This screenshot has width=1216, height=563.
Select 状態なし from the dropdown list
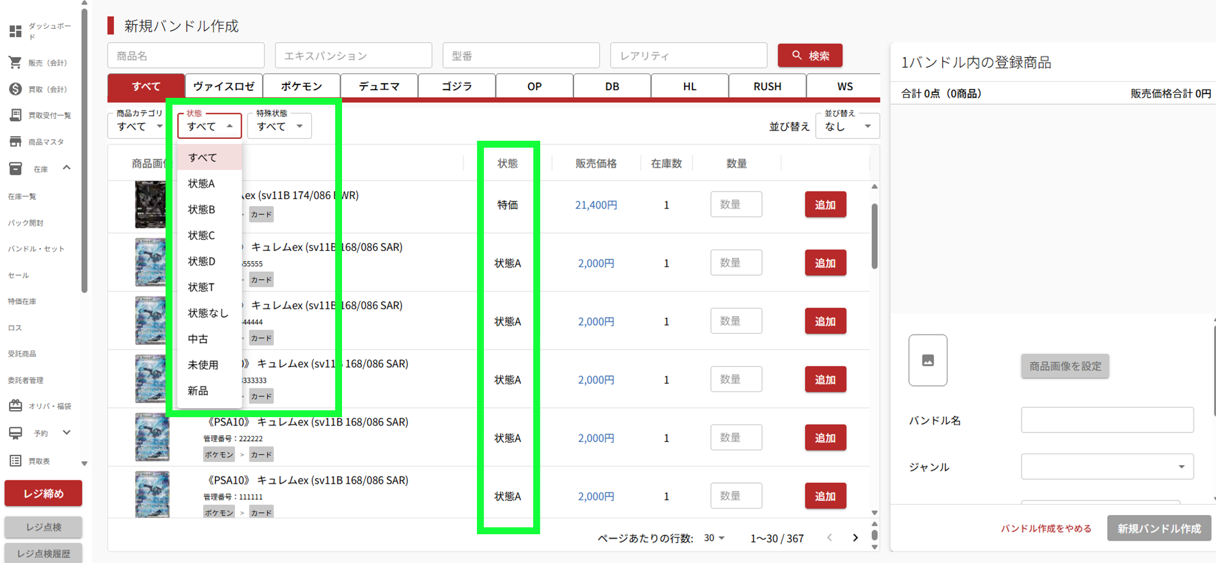click(210, 313)
